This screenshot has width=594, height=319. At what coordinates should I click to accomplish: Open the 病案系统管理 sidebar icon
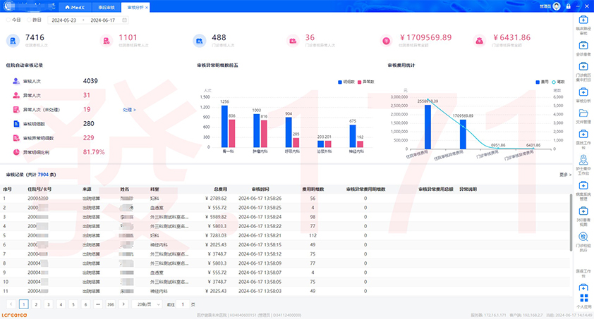tap(583, 186)
